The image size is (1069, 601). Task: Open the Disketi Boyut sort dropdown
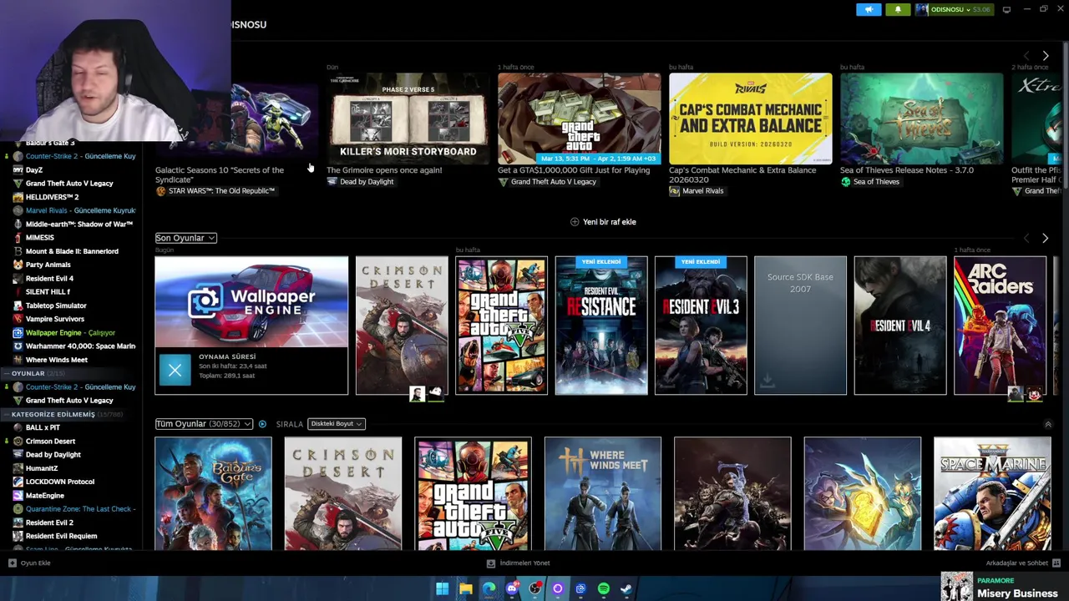(336, 424)
